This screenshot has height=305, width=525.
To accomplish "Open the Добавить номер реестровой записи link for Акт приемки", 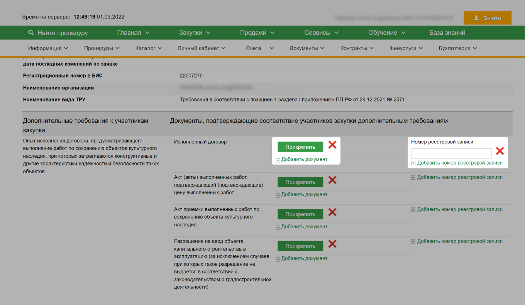I will [x=459, y=209].
